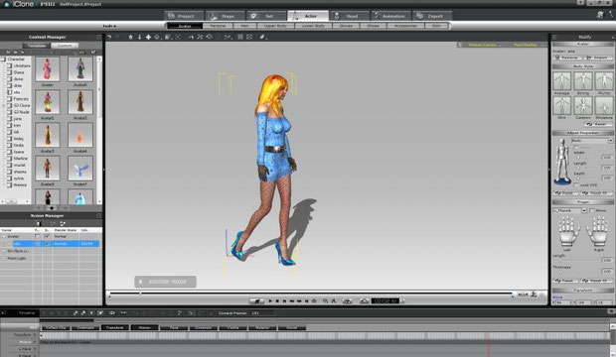Choose the Average body style icon
This screenshot has height=357, width=616.
pyautogui.click(x=561, y=81)
